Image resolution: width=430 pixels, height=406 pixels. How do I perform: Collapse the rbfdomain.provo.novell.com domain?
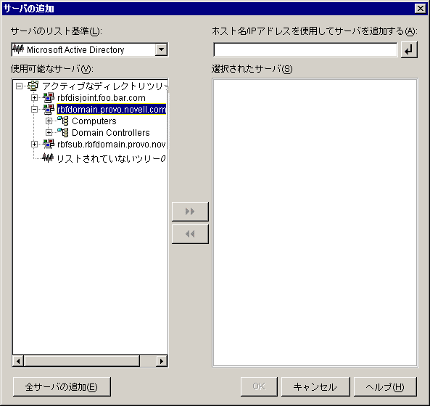coord(34,110)
